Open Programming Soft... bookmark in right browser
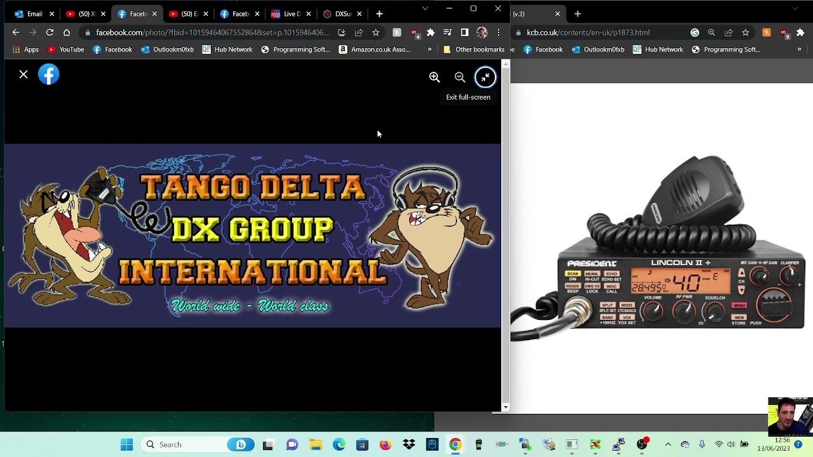Viewport: 813px width, 457px height. point(726,50)
